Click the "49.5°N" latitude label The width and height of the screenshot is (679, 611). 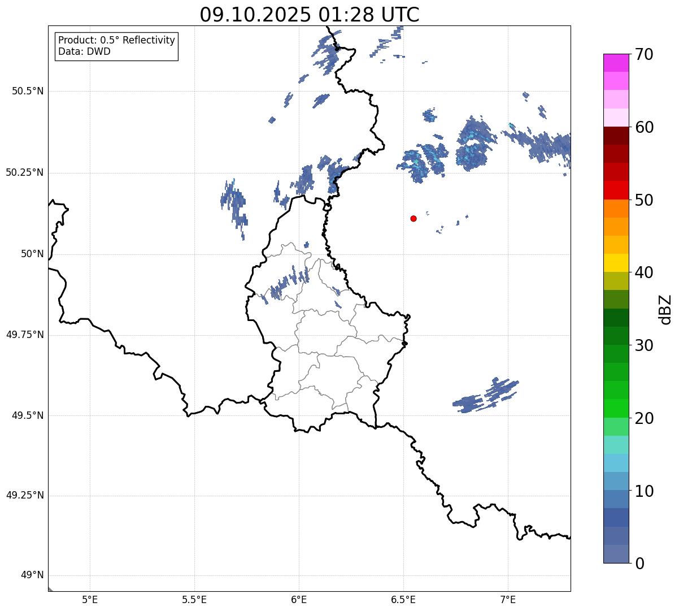pos(28,415)
